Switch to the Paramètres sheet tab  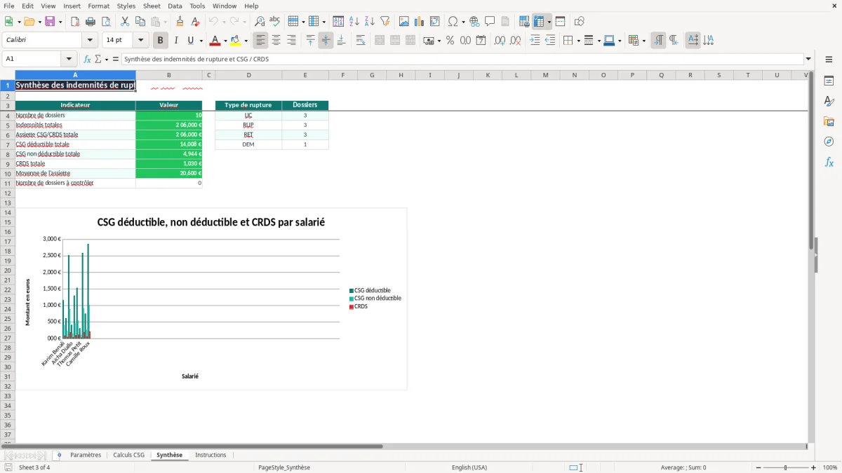click(x=86, y=455)
